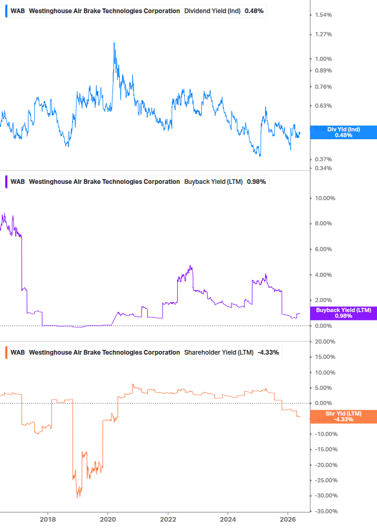
Task: Click the 4.00% tick on buyback axis
Action: (x=323, y=275)
